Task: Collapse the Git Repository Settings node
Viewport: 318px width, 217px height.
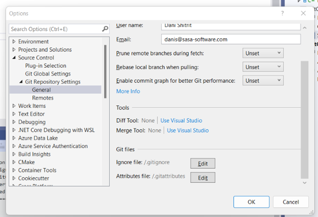Action: coord(21,82)
